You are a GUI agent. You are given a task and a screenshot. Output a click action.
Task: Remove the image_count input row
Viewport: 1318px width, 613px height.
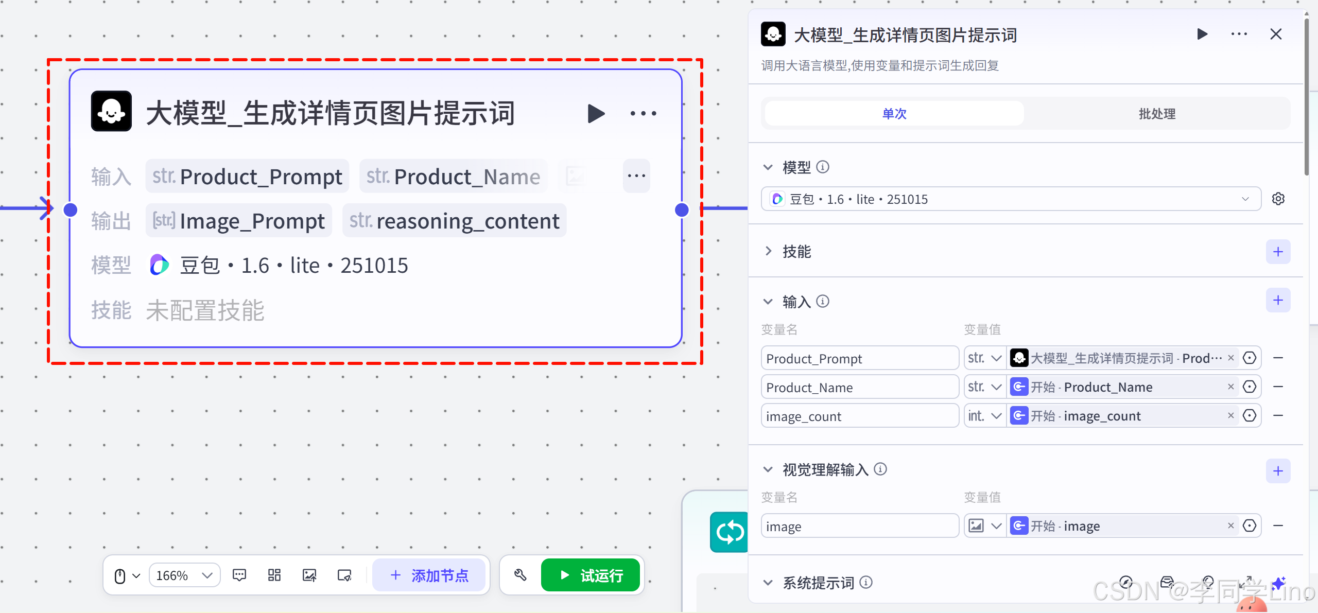tap(1277, 415)
